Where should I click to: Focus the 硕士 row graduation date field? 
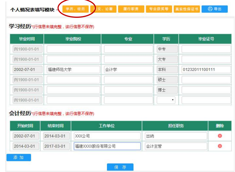coord(28,80)
